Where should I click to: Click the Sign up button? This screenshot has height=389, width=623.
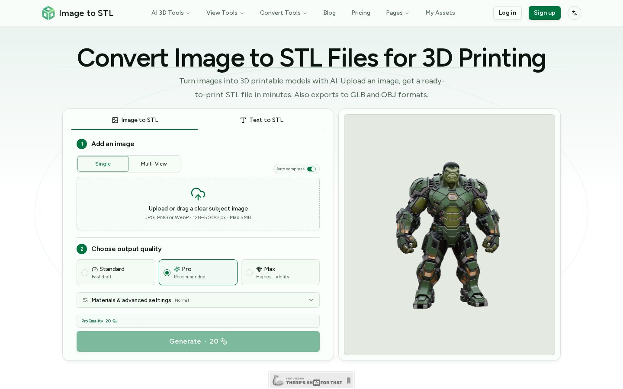pyautogui.click(x=545, y=13)
